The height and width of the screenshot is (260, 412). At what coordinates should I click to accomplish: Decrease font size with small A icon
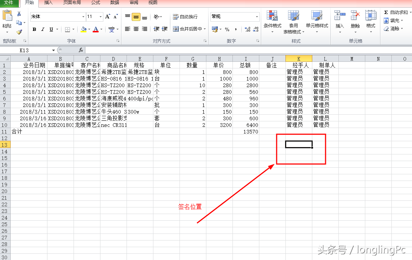point(116,17)
